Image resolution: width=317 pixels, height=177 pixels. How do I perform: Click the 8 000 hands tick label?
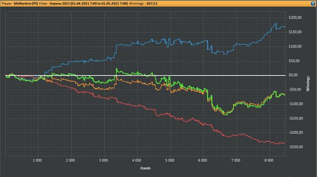pos(269,160)
